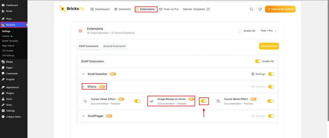Click the Image Reveal on Hover icon

click(152, 101)
